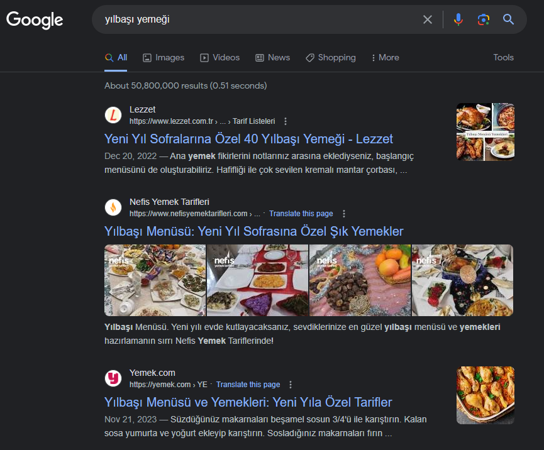Viewport: 544px width, 450px height.
Task: Focus the search box containing yılbaşı yemeği
Action: tap(257, 19)
